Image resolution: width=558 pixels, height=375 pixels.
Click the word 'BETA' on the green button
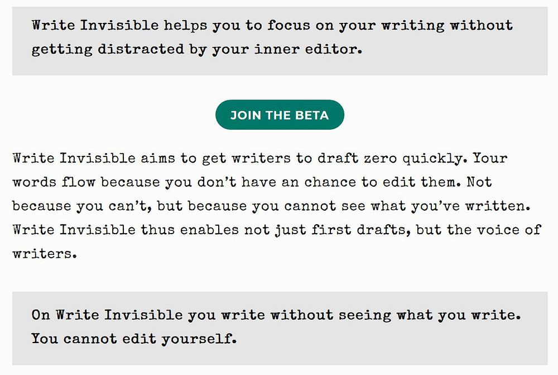[x=312, y=116]
